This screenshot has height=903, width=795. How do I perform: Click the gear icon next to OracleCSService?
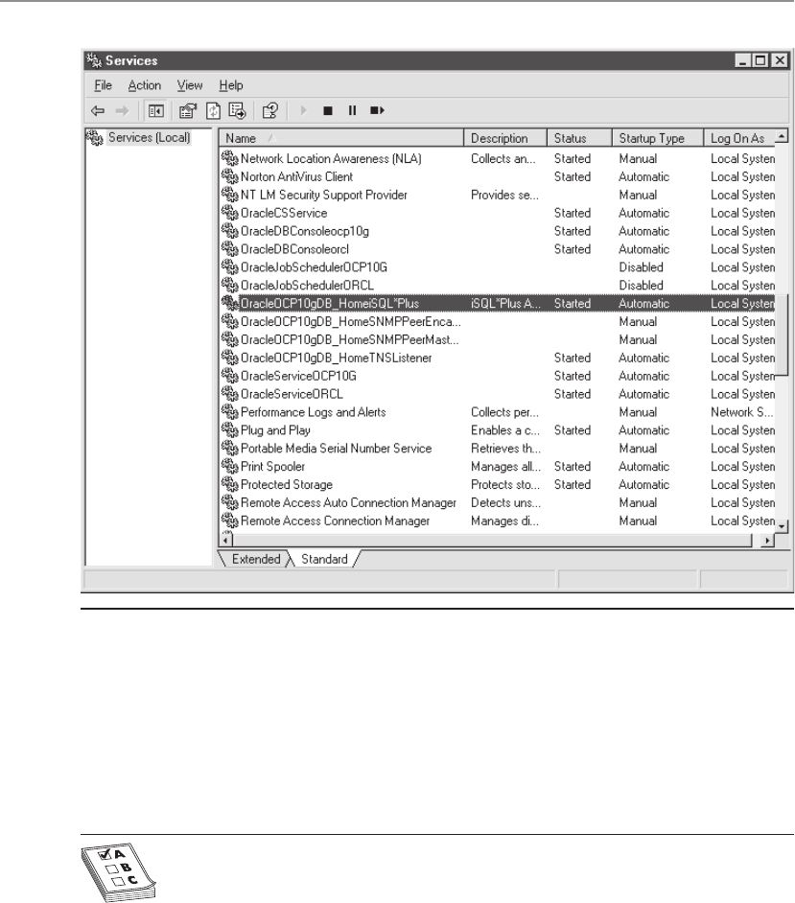click(230, 213)
